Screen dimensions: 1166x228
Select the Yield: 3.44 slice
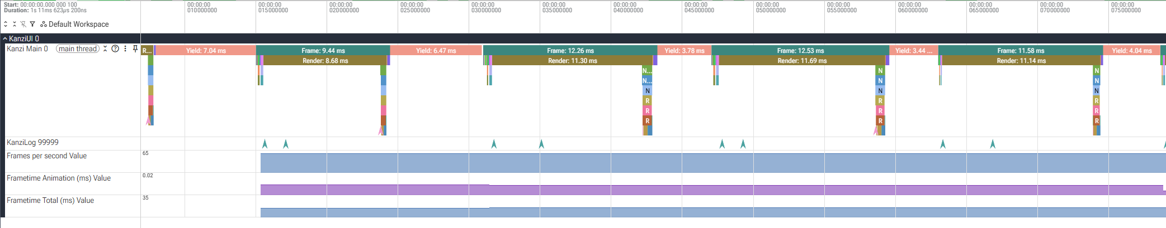point(914,50)
